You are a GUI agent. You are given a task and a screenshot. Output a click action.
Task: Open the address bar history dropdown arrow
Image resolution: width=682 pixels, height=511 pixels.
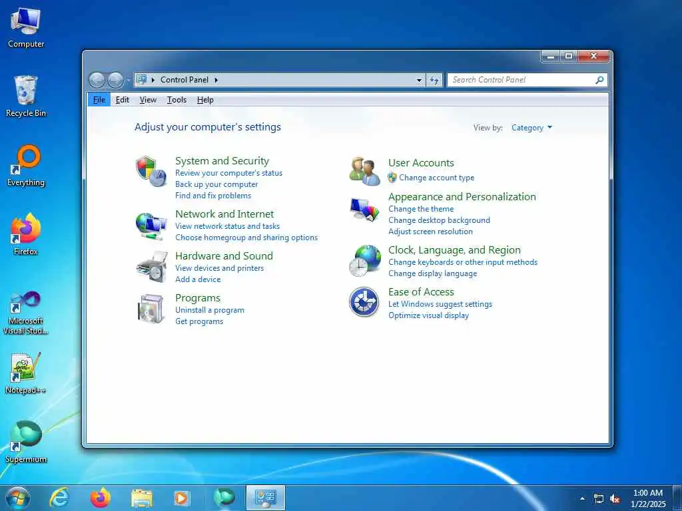tap(419, 80)
